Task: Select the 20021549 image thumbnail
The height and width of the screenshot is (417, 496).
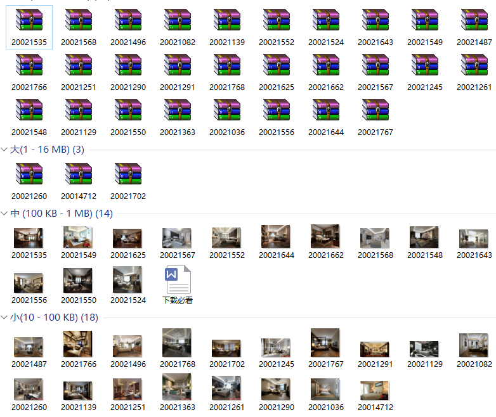Action: (78, 237)
